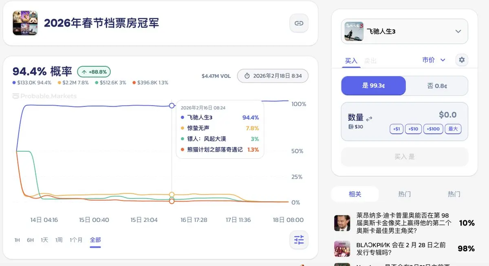Image resolution: width=489 pixels, height=266 pixels.
Task: Open the BLACKPINK 2月28日 album market link
Action: [x=401, y=248]
